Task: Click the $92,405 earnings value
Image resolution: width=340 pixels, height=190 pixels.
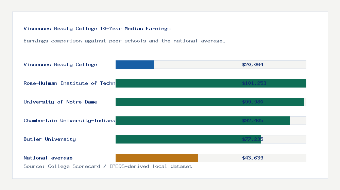Action: tap(253, 120)
